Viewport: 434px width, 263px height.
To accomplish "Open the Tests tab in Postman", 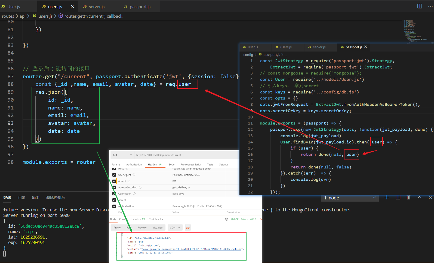I will click(x=210, y=164).
